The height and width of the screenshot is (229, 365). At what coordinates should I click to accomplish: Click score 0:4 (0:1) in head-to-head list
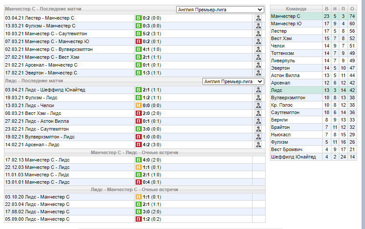(x=152, y=182)
